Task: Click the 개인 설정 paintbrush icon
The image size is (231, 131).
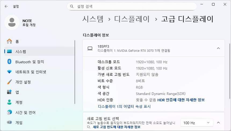Action: [x=9, y=82]
